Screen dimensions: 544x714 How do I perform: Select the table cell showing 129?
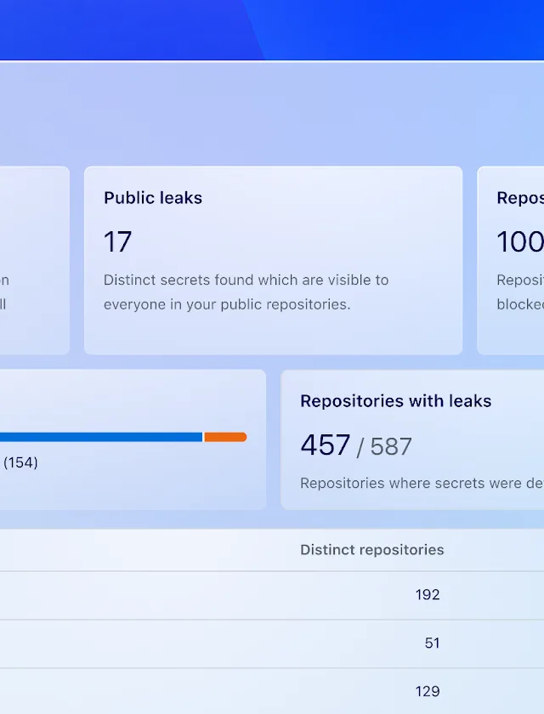[428, 692]
